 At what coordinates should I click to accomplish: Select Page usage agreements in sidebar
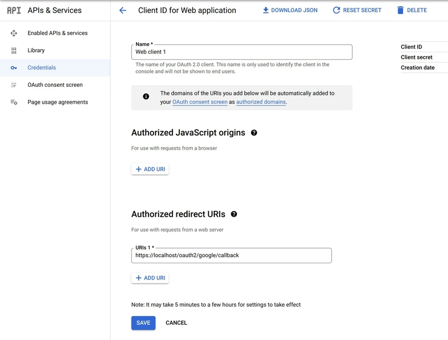pos(58,102)
